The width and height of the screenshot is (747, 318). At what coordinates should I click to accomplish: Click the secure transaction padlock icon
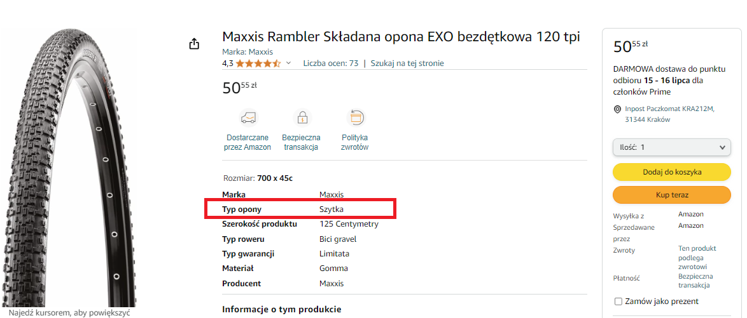tap(302, 117)
